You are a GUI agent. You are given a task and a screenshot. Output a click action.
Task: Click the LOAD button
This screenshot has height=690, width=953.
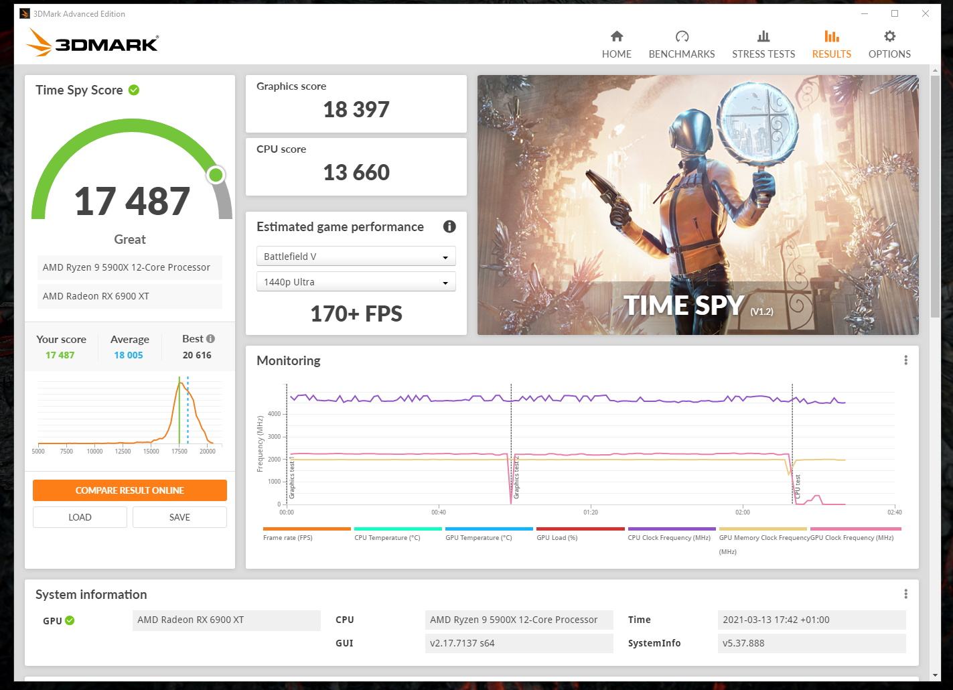[x=80, y=517]
